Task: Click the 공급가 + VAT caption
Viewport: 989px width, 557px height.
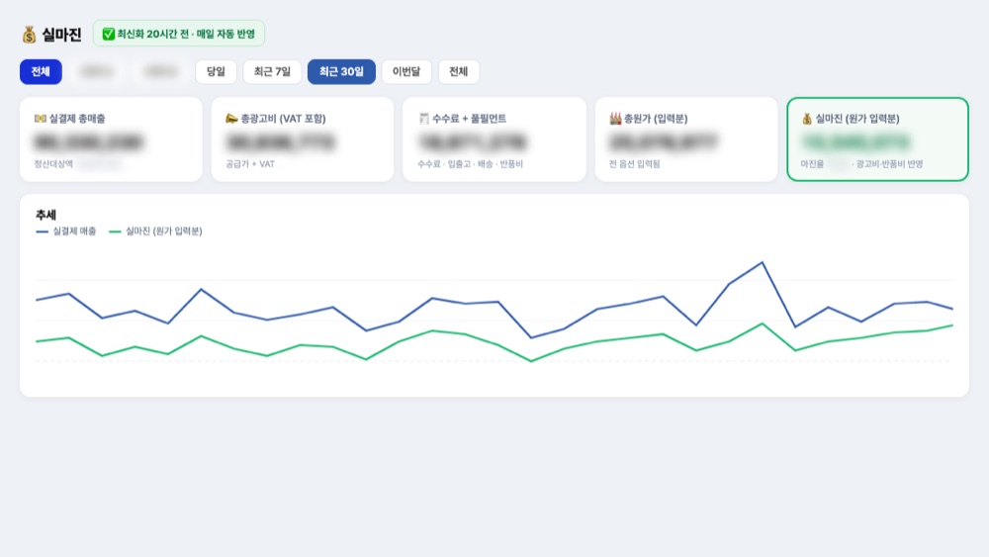Action: pos(250,163)
